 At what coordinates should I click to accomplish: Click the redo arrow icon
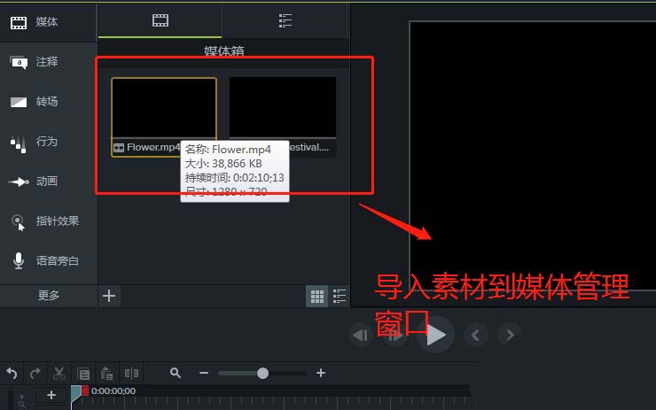[35, 373]
